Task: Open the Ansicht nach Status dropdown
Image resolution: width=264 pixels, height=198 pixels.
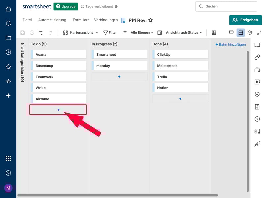Action: click(183, 33)
